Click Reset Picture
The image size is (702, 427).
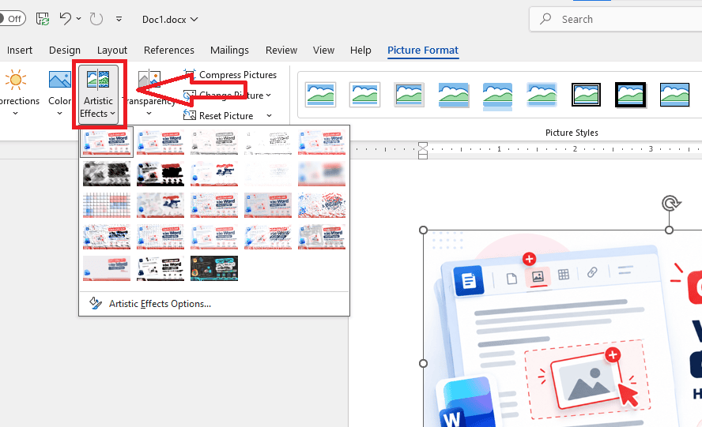coord(218,116)
